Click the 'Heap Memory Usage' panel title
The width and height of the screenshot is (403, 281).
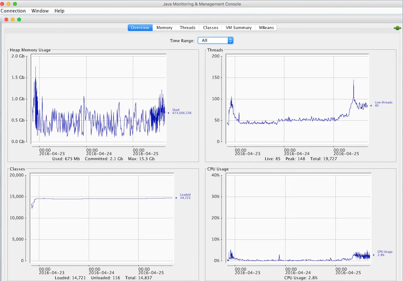[x=30, y=50]
